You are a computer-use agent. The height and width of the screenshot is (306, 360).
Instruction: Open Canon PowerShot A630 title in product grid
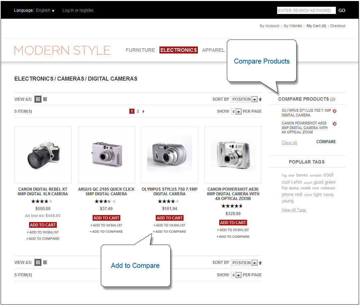coord(233,194)
